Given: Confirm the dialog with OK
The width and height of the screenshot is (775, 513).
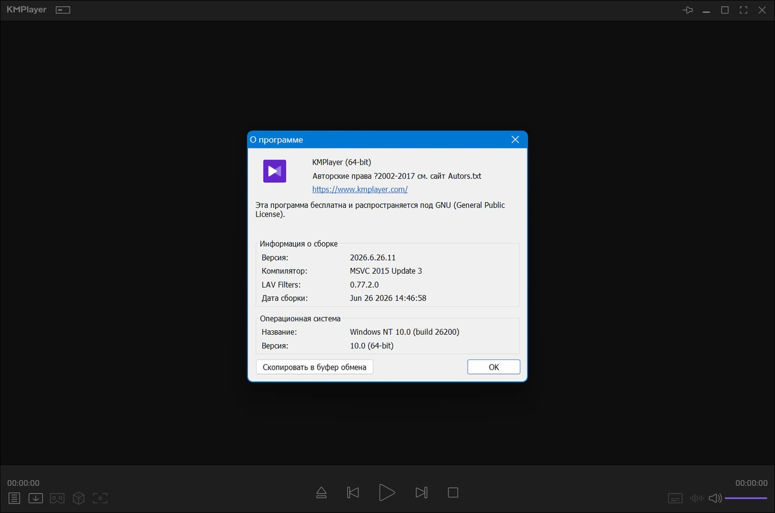Looking at the screenshot, I should pyautogui.click(x=493, y=367).
